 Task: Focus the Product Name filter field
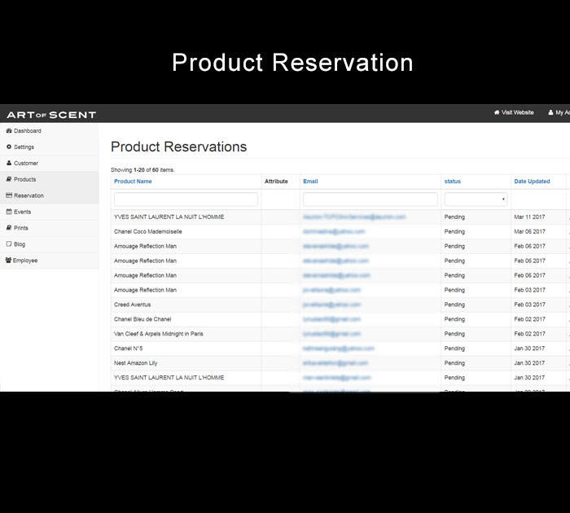point(186,199)
